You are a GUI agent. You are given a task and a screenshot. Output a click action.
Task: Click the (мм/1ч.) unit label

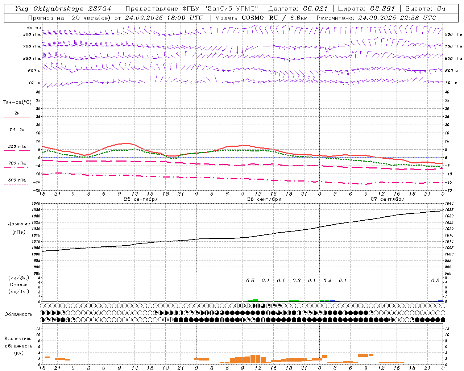click(x=19, y=292)
